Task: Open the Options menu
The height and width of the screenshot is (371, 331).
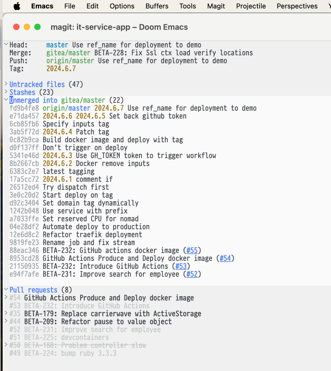Action: click(x=122, y=6)
